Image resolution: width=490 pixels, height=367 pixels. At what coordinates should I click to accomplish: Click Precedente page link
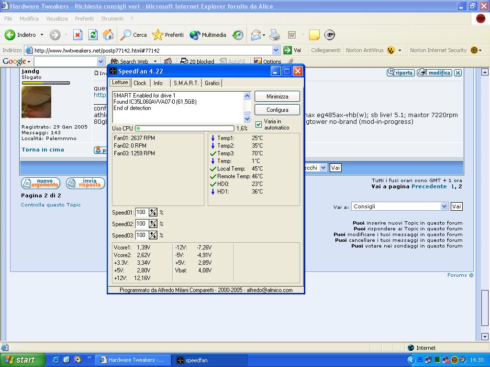(x=429, y=186)
